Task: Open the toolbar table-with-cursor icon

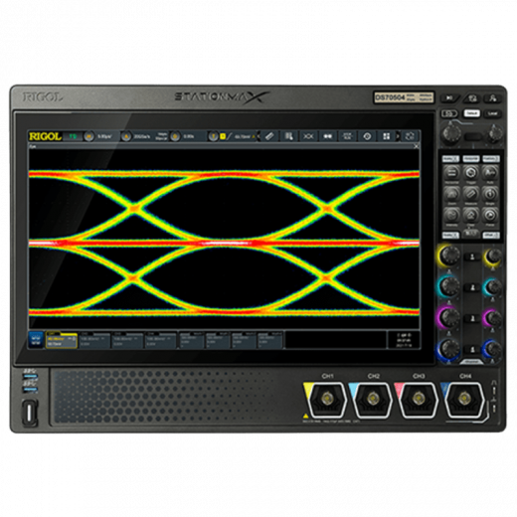Action: tap(289, 136)
